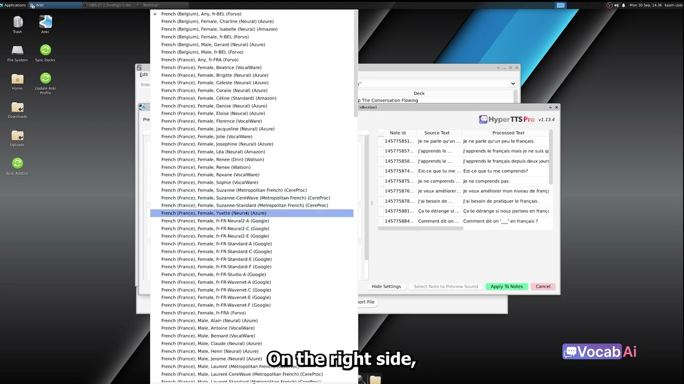Viewport: 684px width, 384px height.
Task: Select French (Belgium), Male, Gerard (Neural) (Azure)
Action: 252,45
